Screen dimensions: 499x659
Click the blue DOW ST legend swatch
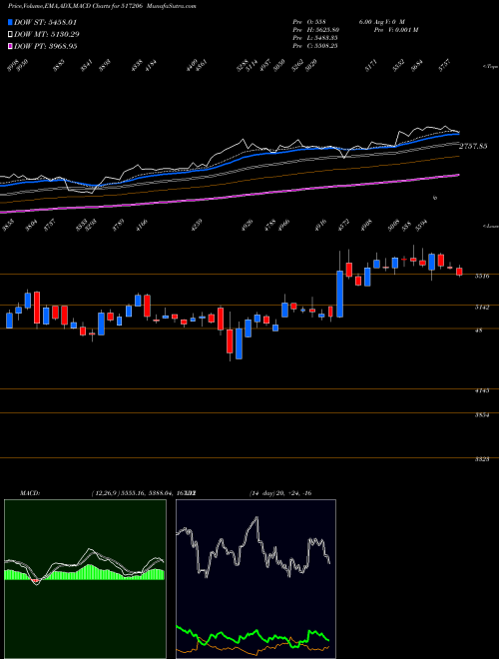pyautogui.click(x=10, y=22)
